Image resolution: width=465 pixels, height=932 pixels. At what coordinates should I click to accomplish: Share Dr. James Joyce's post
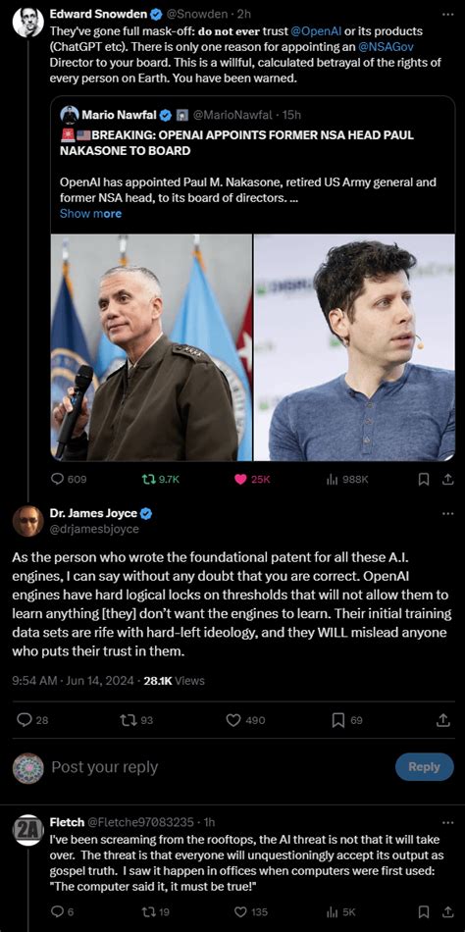[x=442, y=720]
